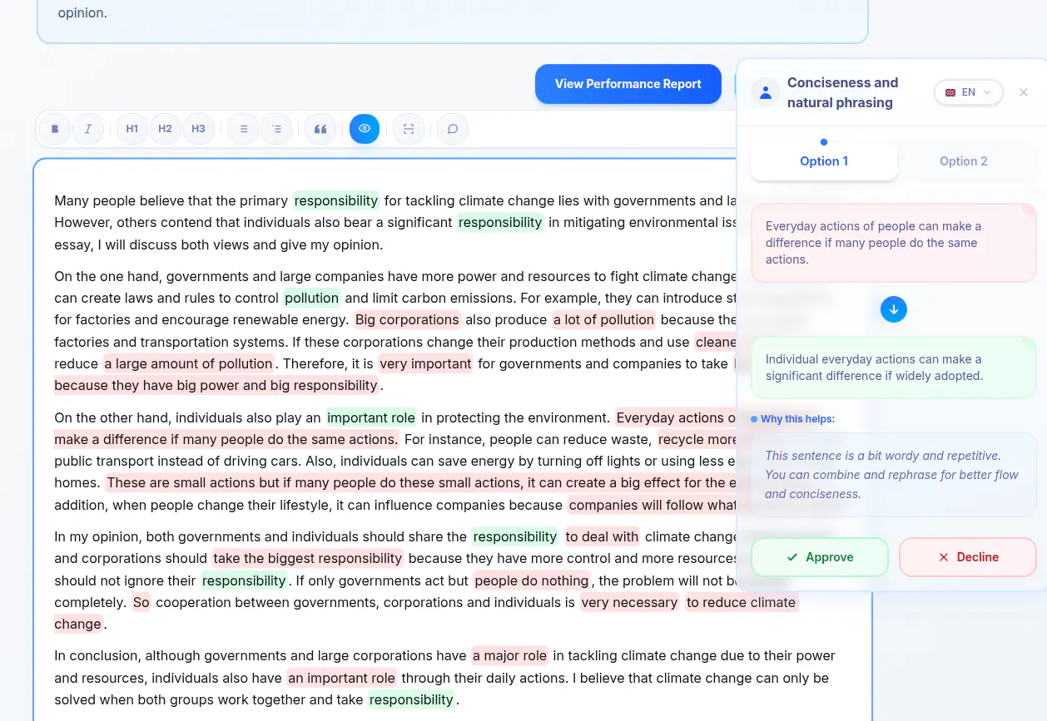Click the person icon beside Conciseness heading
Viewport: 1047px width, 721px height.
(x=765, y=92)
